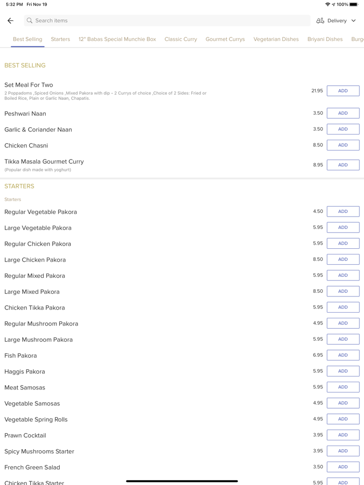Tap the home indicator bar
364x485 pixels.
coord(182,481)
